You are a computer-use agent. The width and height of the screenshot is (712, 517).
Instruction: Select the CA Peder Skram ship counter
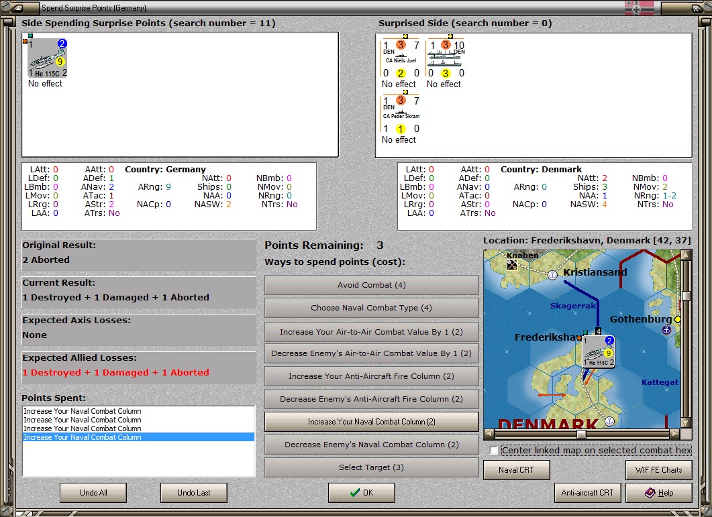(x=401, y=115)
